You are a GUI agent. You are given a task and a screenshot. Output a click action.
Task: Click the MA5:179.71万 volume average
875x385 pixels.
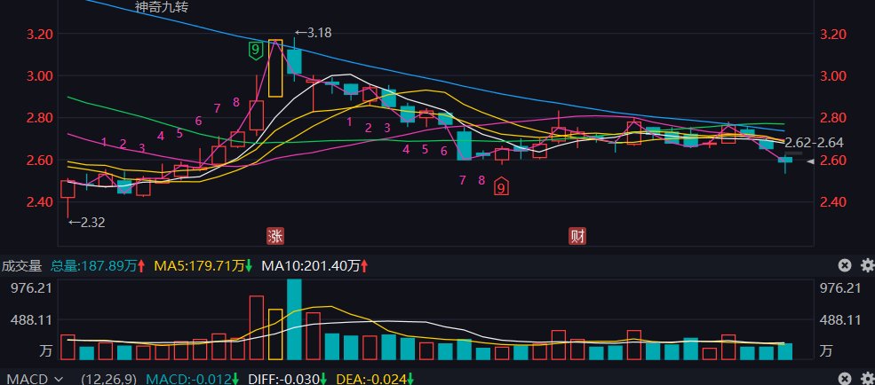click(203, 266)
